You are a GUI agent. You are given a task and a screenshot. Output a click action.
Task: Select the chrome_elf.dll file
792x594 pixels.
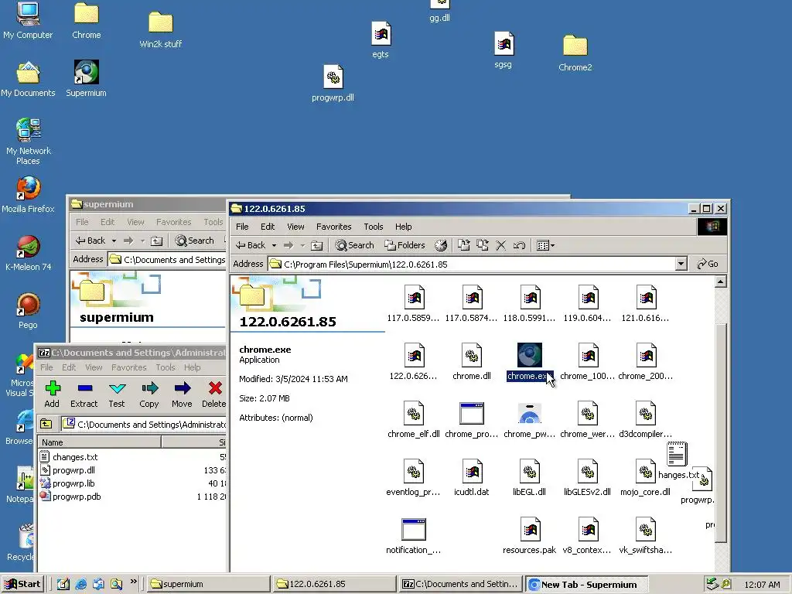coord(413,419)
